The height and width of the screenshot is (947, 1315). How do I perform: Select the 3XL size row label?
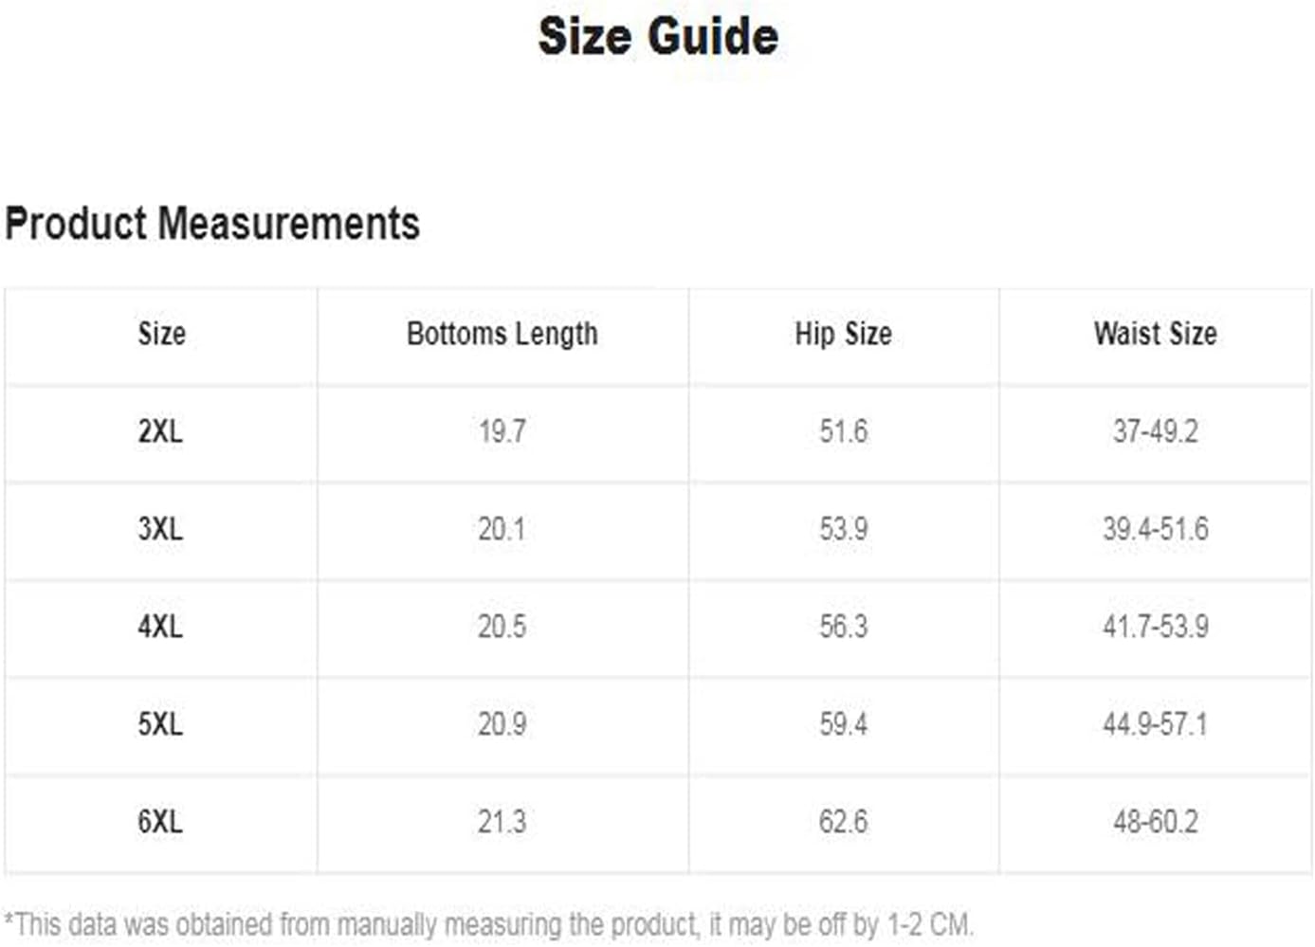coord(160,529)
